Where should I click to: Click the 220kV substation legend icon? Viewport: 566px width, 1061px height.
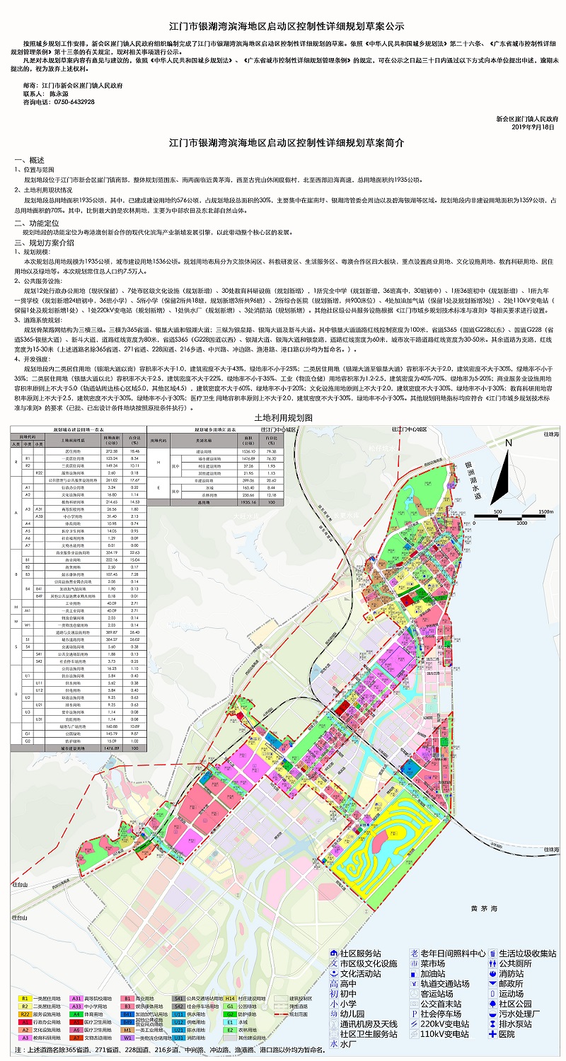(x=414, y=1023)
